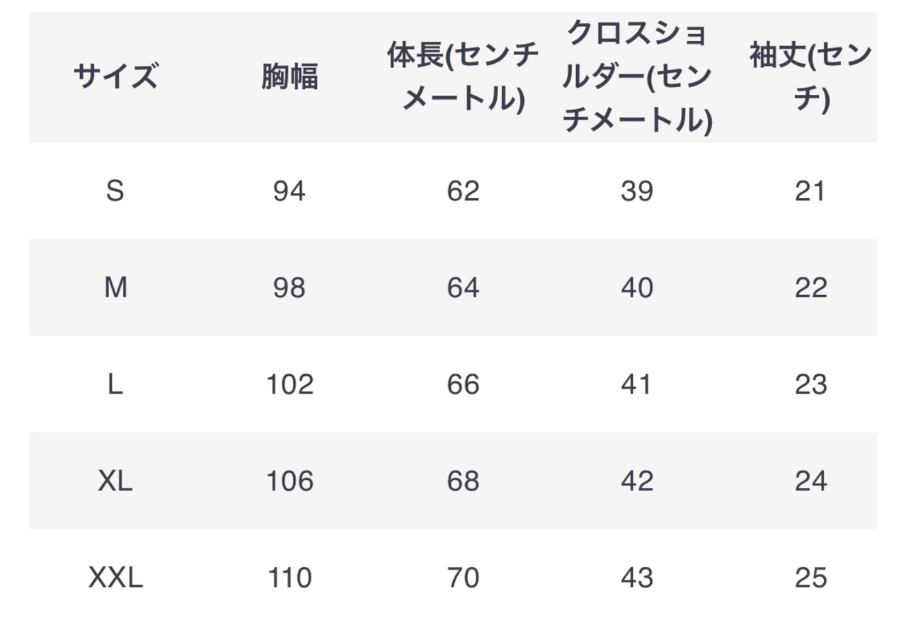Click the 袖丈(センチ) column header
The width and height of the screenshot is (906, 642).
[x=810, y=76]
